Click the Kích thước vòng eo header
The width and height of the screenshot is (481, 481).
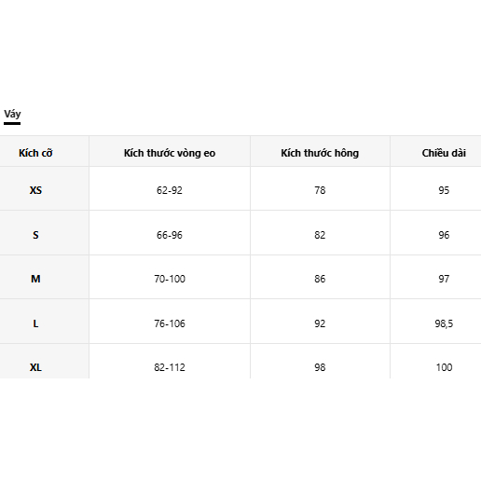tap(170, 153)
